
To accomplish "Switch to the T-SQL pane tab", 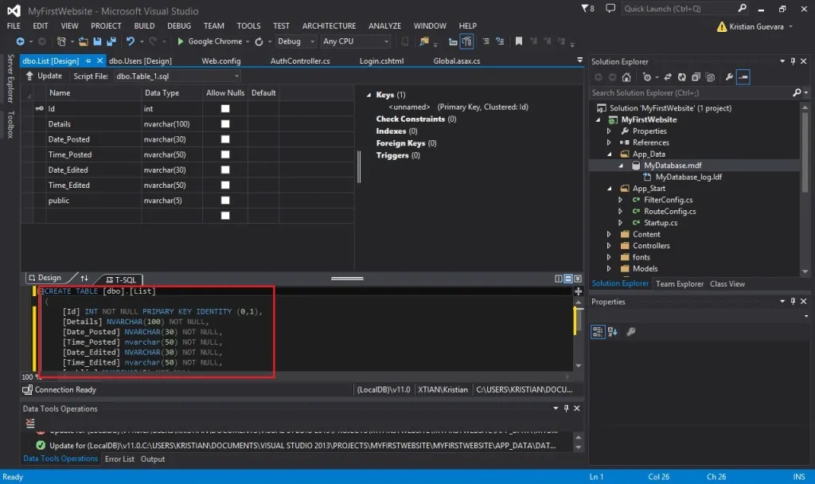I will [121, 279].
